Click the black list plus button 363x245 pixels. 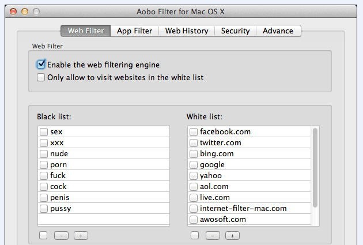pos(80,235)
